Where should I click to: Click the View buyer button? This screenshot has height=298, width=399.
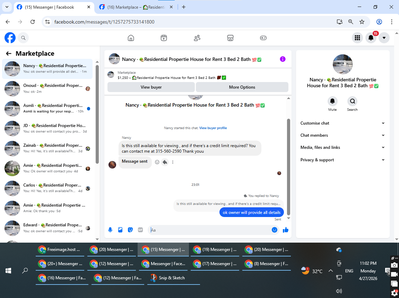(151, 87)
